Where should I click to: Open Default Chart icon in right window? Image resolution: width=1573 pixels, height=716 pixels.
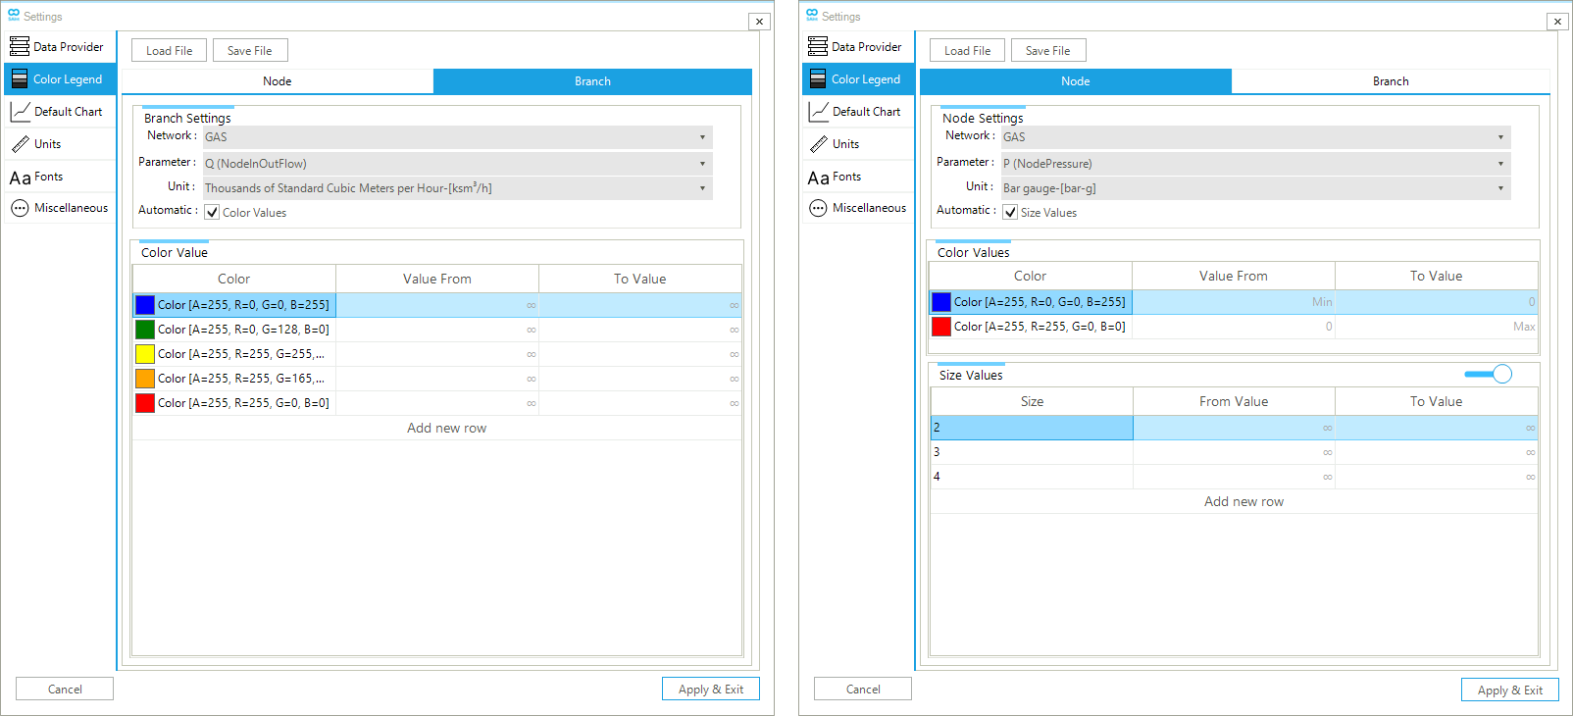point(818,111)
